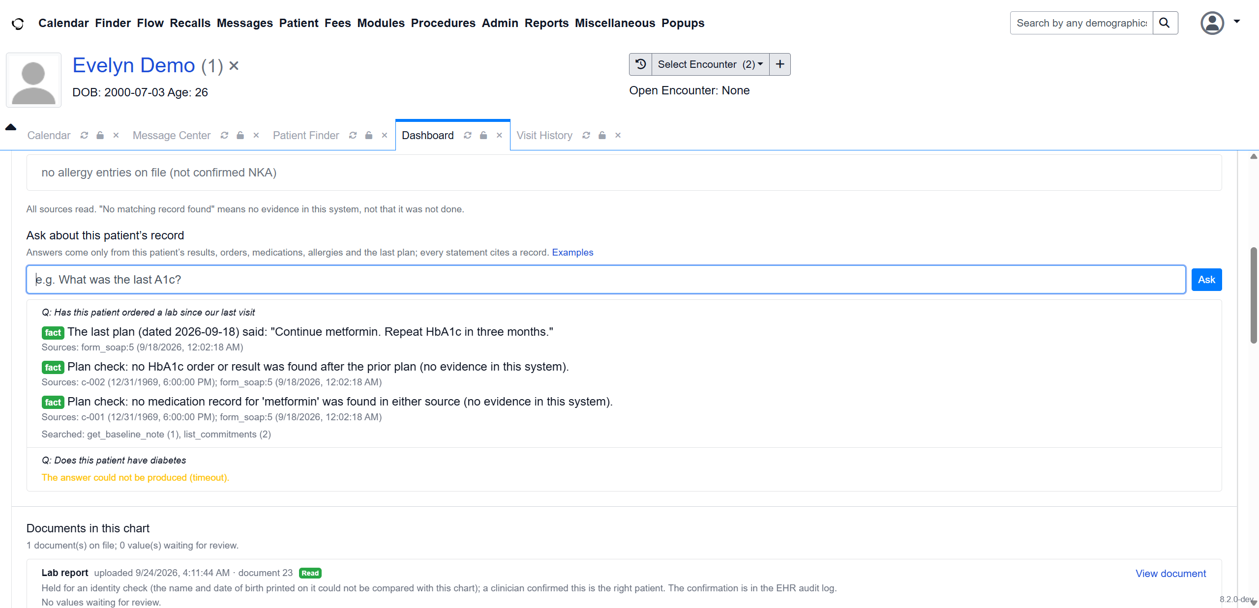Switch to the Visit History tab
Screen dimensions: 1259x608
click(x=544, y=135)
